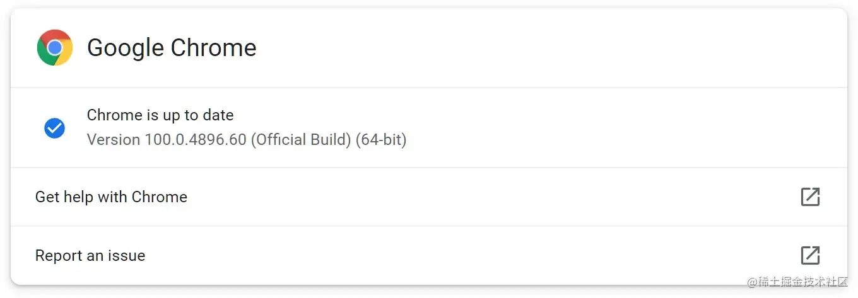858x298 pixels.
Task: Select the 'Report an issue' row text
Action: pyautogui.click(x=90, y=256)
